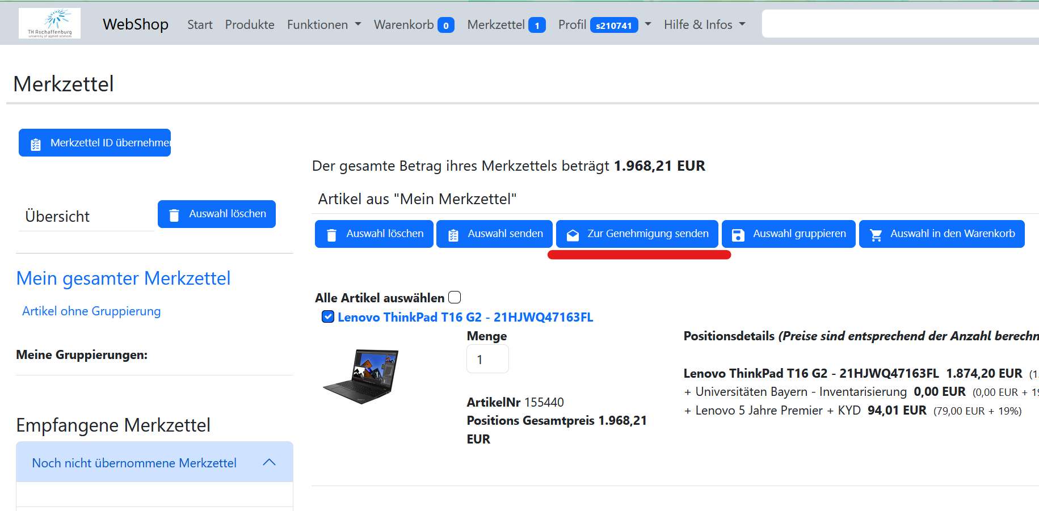Click the Menge quantity field
This screenshot has height=511, width=1039.
pyautogui.click(x=487, y=359)
